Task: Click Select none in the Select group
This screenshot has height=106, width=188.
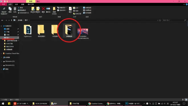Action: (87, 10)
